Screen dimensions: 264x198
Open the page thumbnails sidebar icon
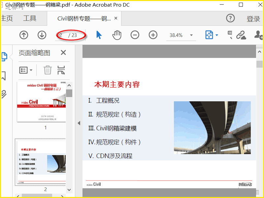pos(4,56)
